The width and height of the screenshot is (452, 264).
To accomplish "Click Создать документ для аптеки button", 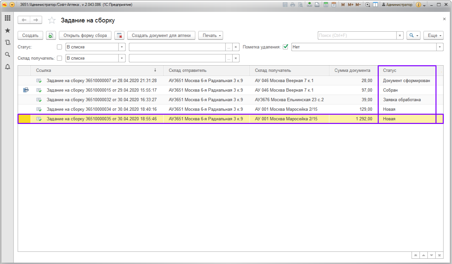I will point(161,36).
